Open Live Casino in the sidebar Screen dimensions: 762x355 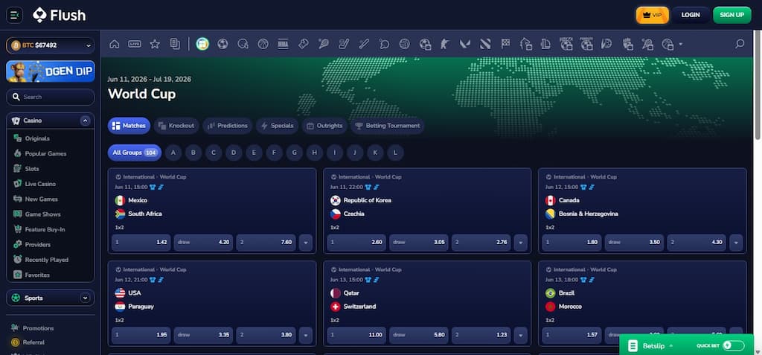(x=40, y=184)
